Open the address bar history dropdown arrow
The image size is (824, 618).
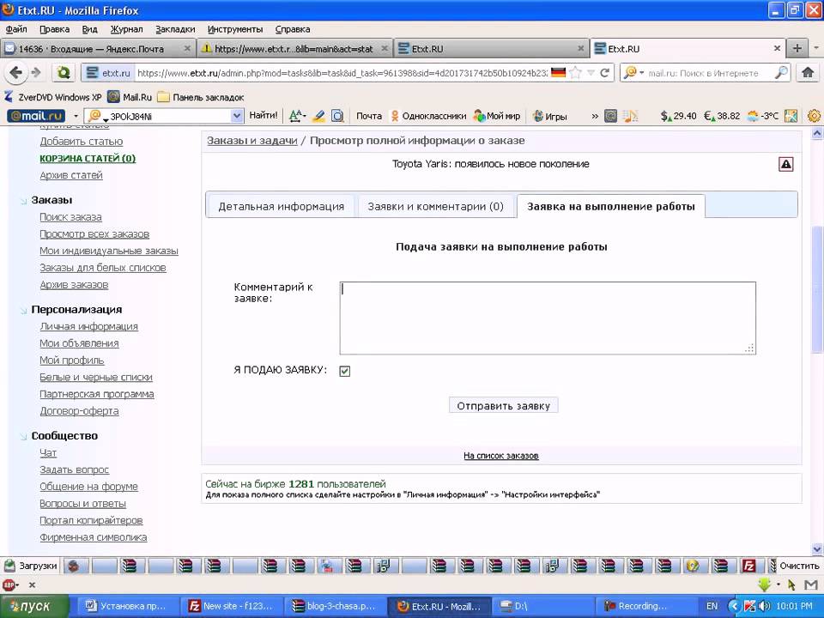coord(591,72)
